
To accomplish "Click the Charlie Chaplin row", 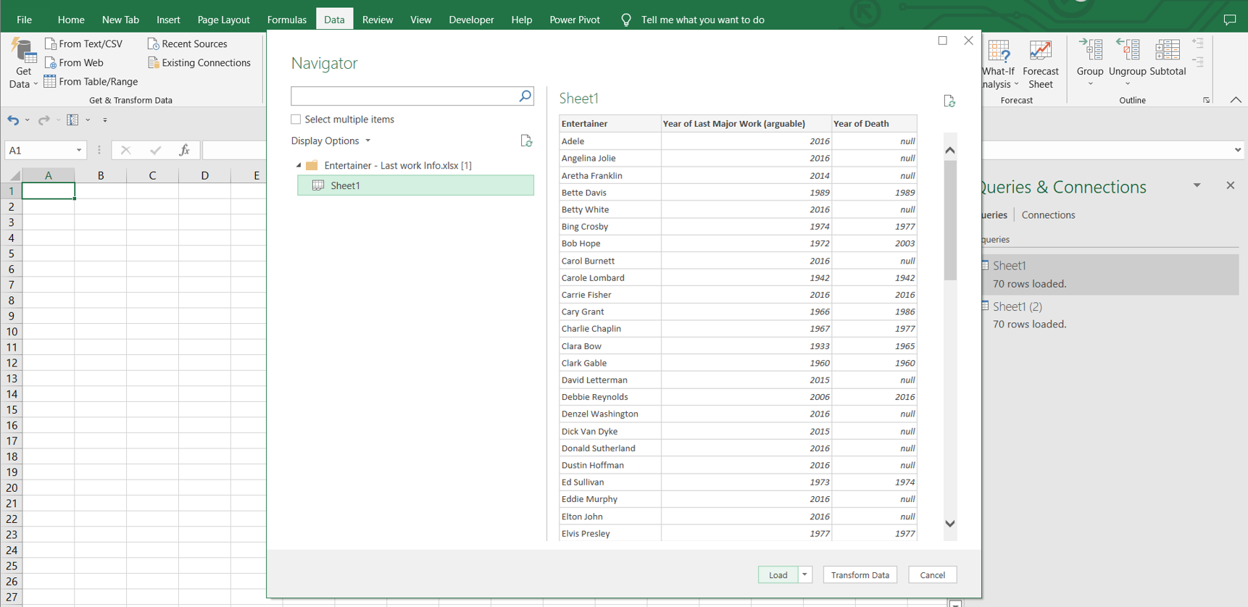I will [738, 329].
